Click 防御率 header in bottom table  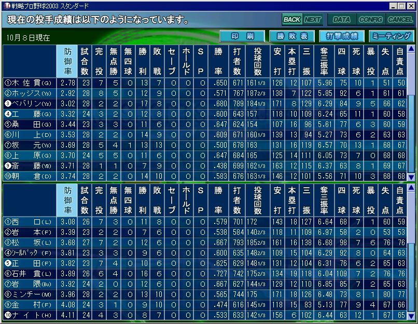point(67,201)
